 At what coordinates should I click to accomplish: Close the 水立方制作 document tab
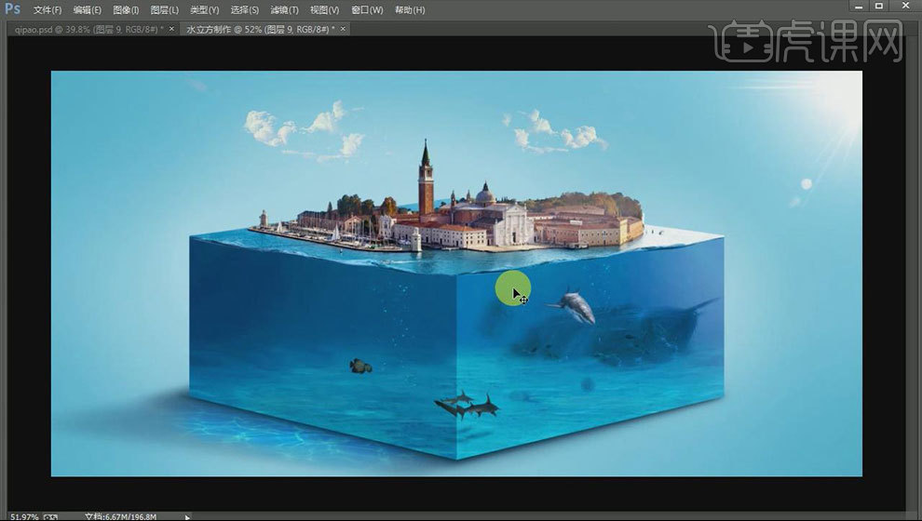coord(343,28)
